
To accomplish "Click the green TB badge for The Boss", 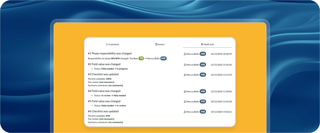I will 141,59.
